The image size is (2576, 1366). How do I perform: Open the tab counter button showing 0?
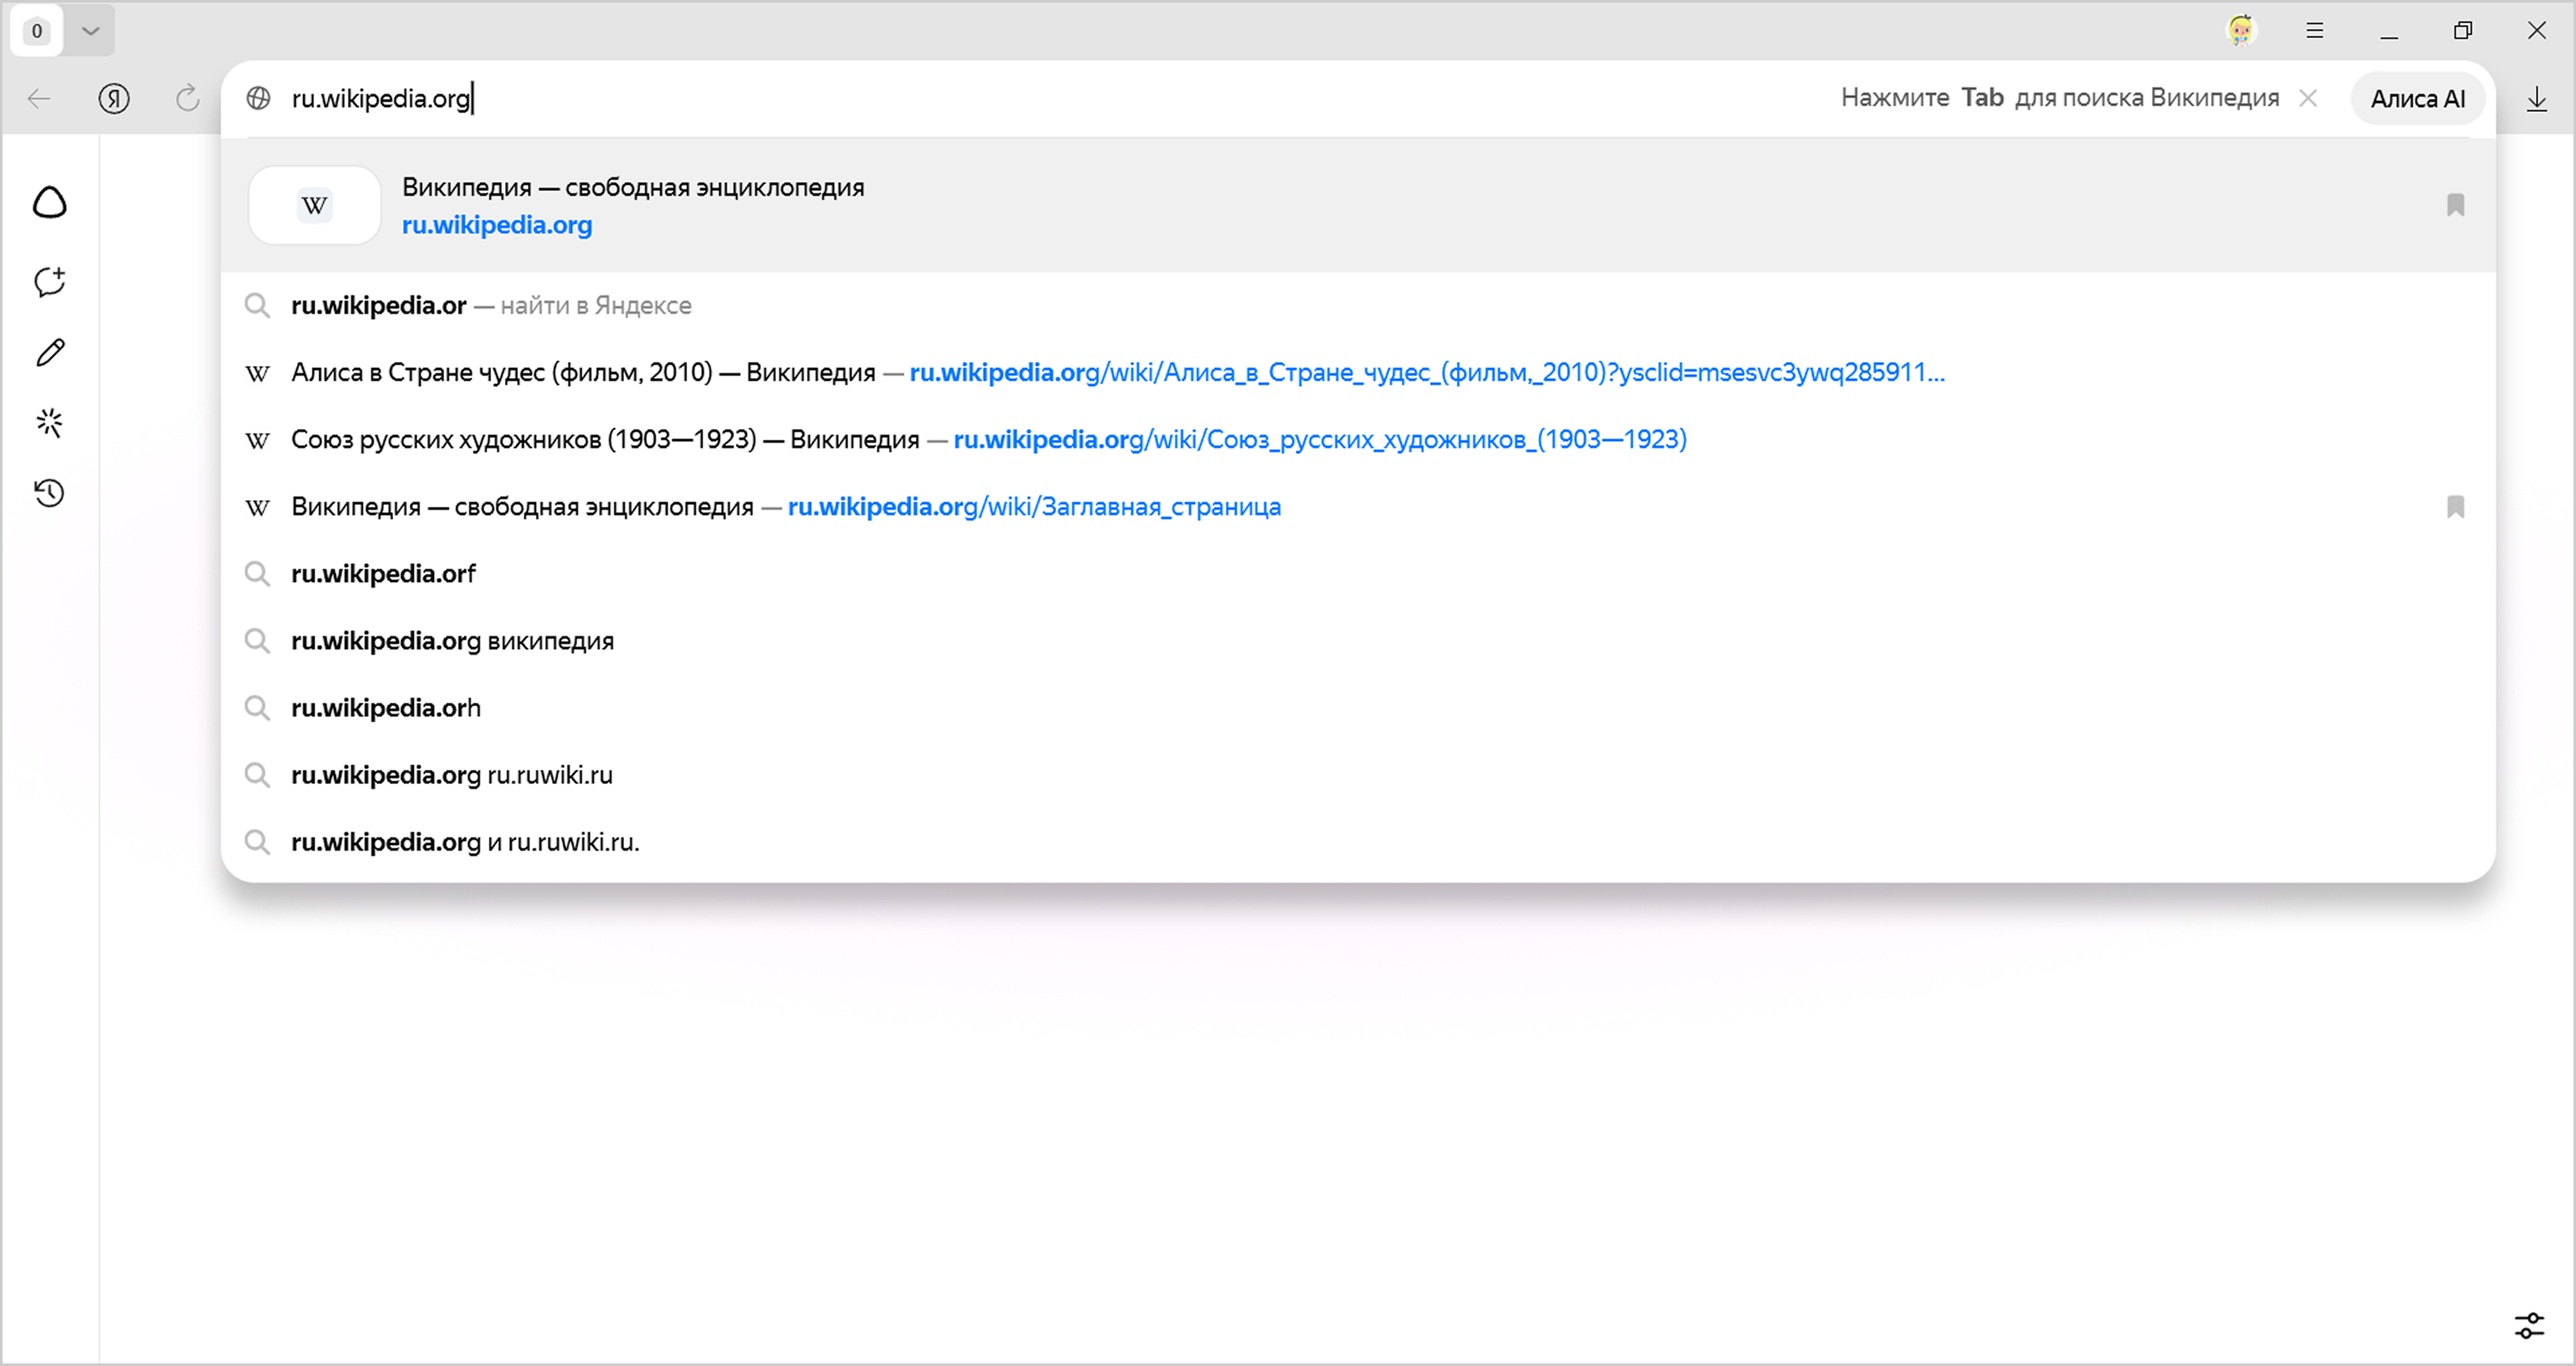[x=37, y=31]
